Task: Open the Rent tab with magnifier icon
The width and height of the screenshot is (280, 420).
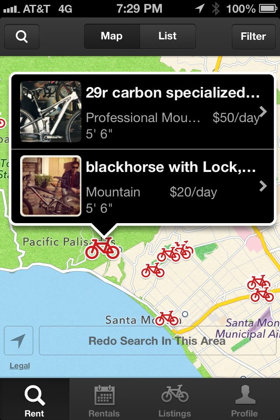Action: [35, 398]
